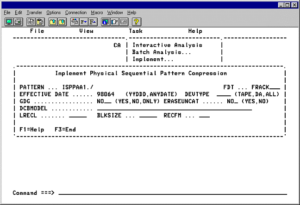300x205 pixels.
Task: Click the terminal session monitor icon
Action: (x=9, y=22)
